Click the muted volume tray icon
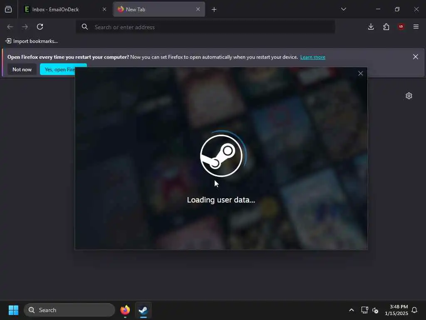This screenshot has width=426, height=320. (376, 310)
